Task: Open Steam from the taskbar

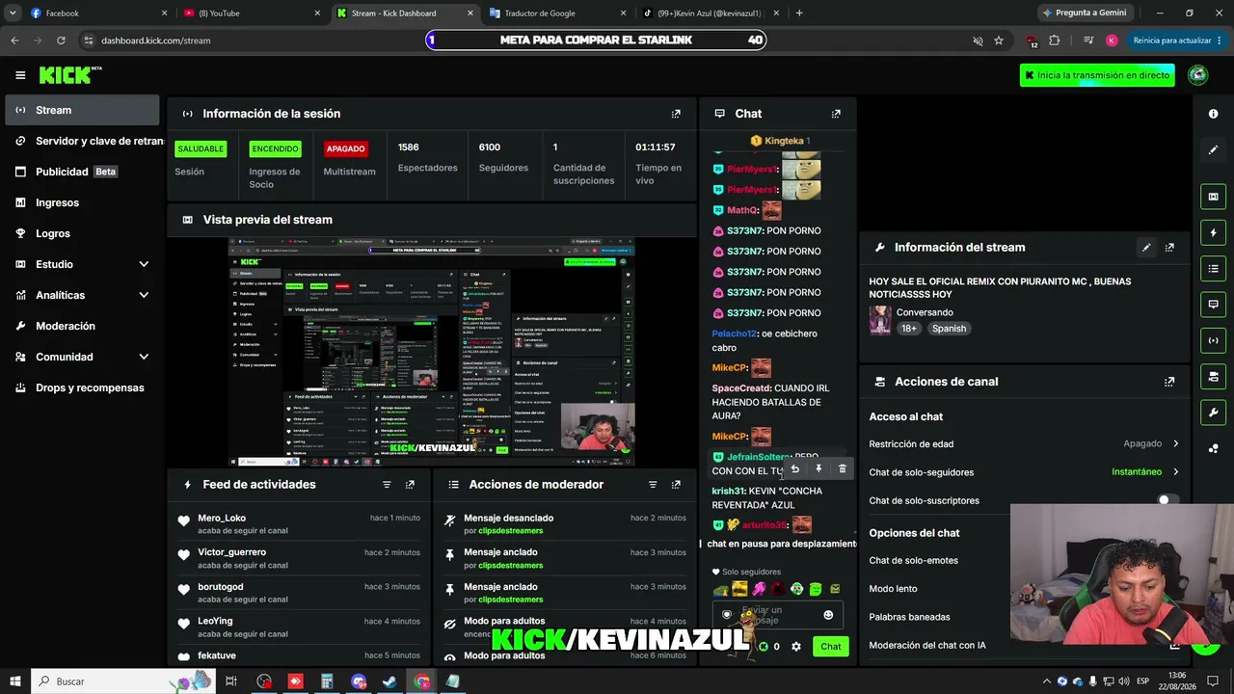Action: click(x=389, y=681)
